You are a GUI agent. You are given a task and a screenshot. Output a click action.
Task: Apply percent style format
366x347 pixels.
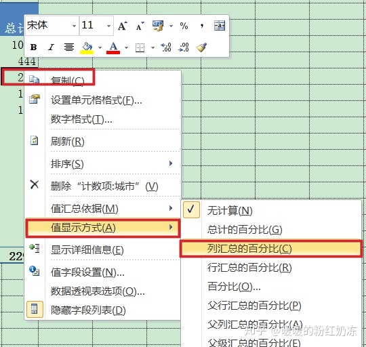coord(184,26)
